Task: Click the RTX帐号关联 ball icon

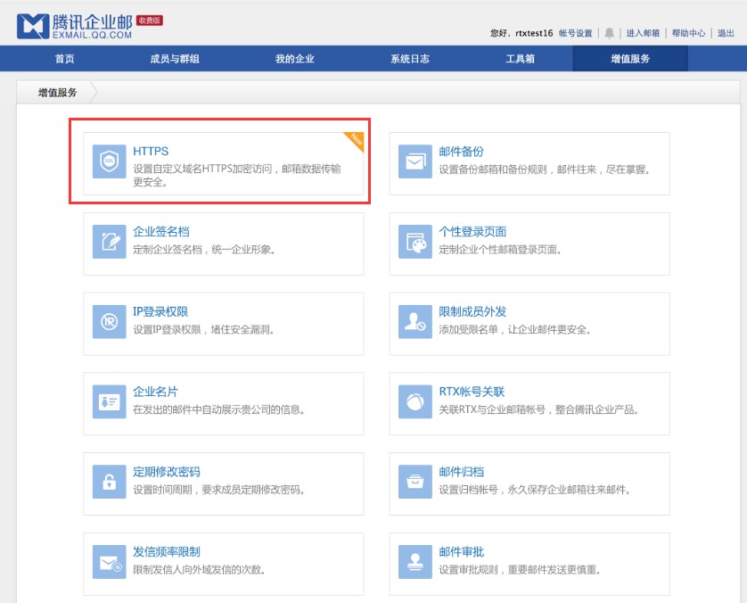Action: [415, 402]
